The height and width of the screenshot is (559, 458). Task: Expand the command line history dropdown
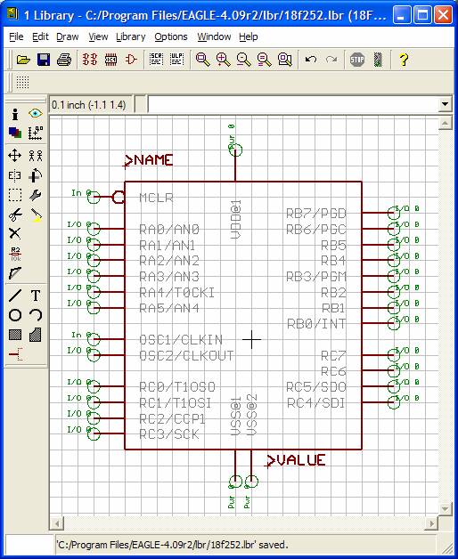click(x=445, y=104)
